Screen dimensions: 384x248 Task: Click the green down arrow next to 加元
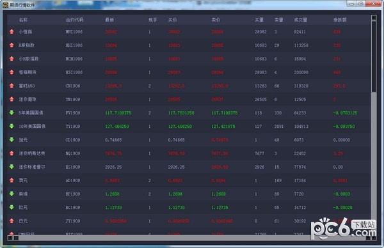12,139
